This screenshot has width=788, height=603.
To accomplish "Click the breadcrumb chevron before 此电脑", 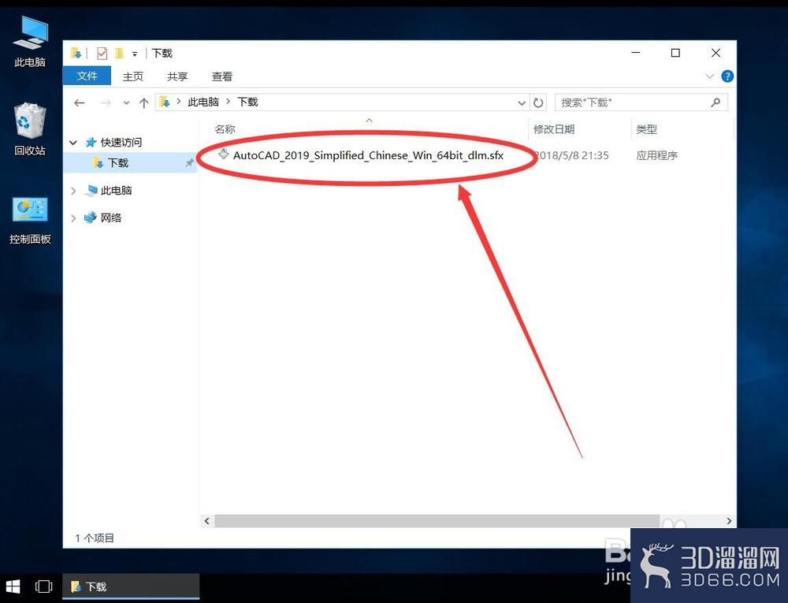I will [178, 102].
